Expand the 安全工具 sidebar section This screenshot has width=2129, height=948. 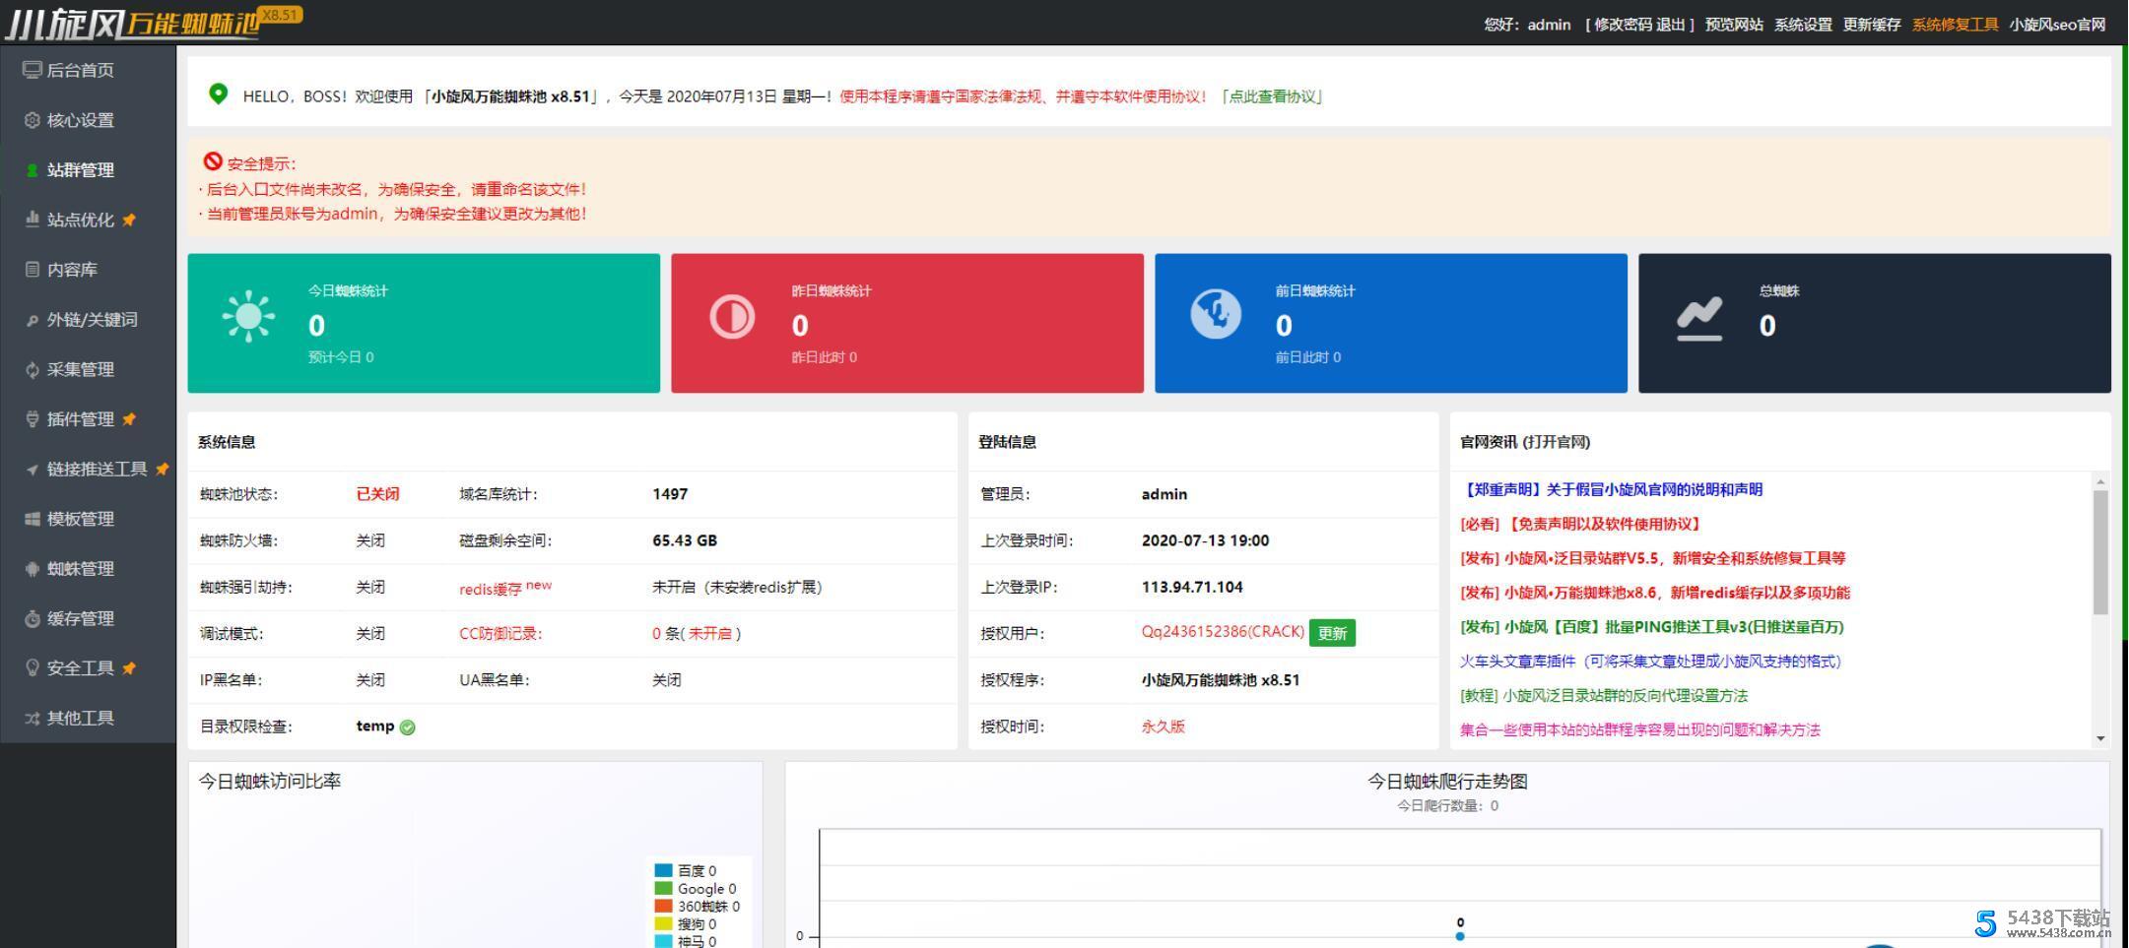tap(81, 668)
